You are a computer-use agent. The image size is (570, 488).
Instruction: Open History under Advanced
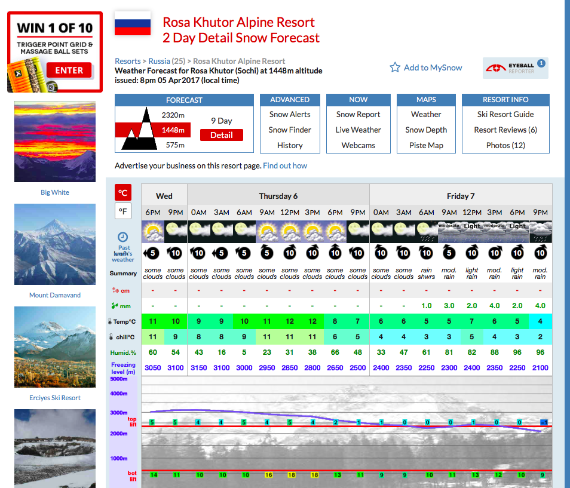290,145
